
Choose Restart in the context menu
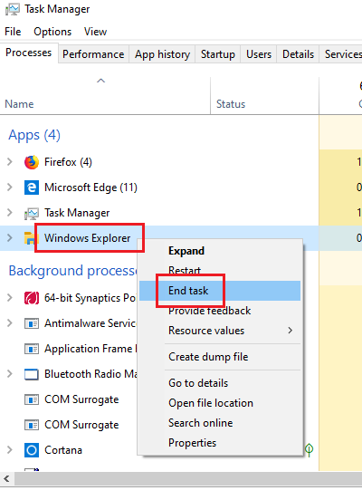pos(220,271)
